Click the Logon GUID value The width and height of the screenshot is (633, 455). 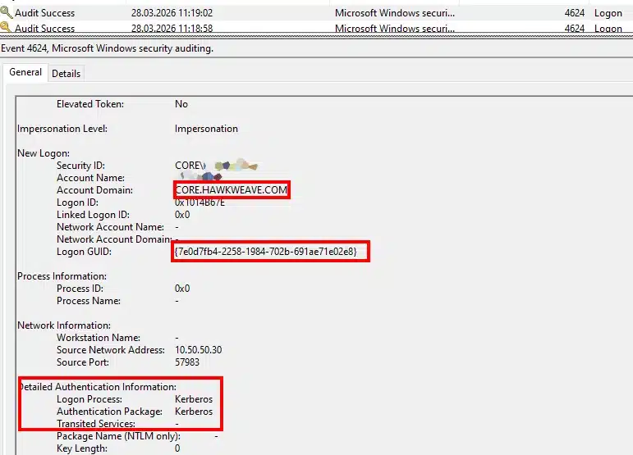pos(266,252)
